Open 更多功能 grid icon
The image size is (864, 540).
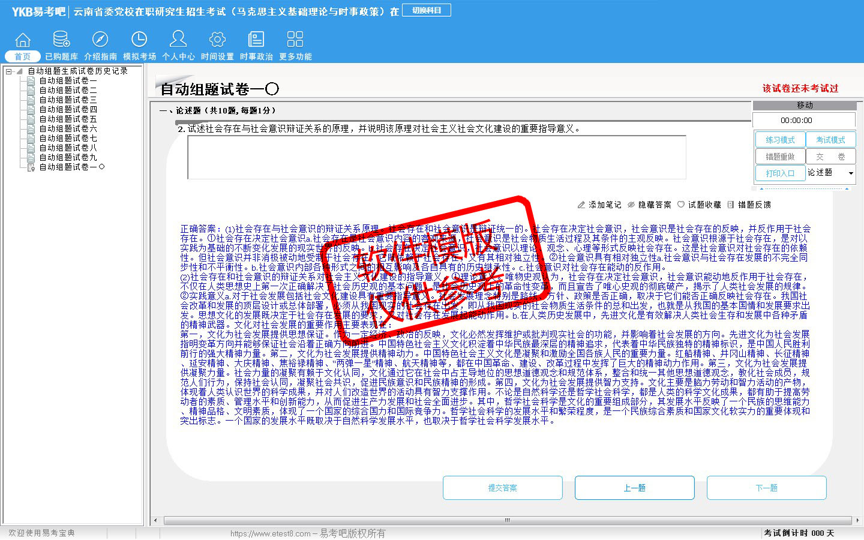[x=295, y=40]
